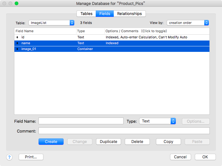Open the Table ImageList dropdown

[51, 23]
